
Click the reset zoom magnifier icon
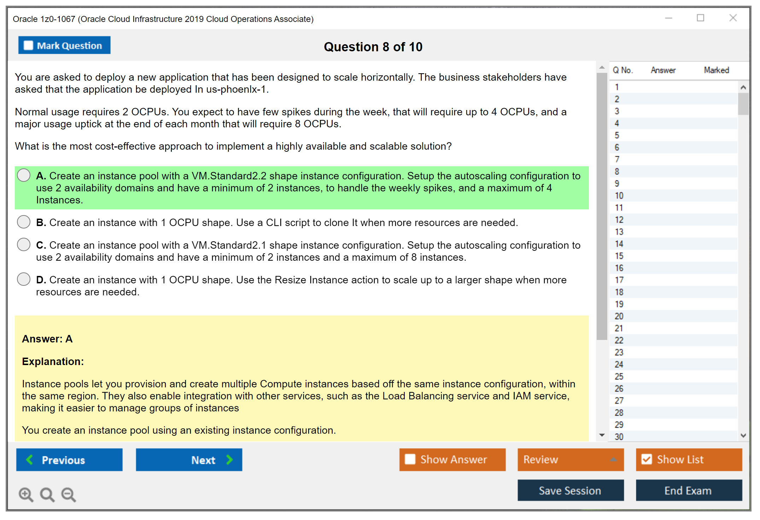(47, 494)
